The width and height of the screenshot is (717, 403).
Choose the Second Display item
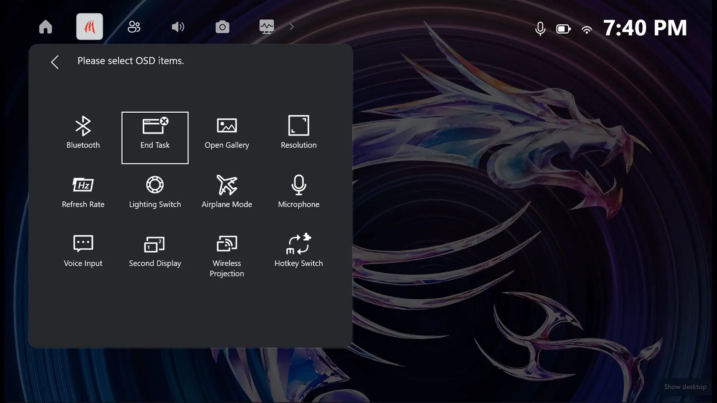click(155, 251)
